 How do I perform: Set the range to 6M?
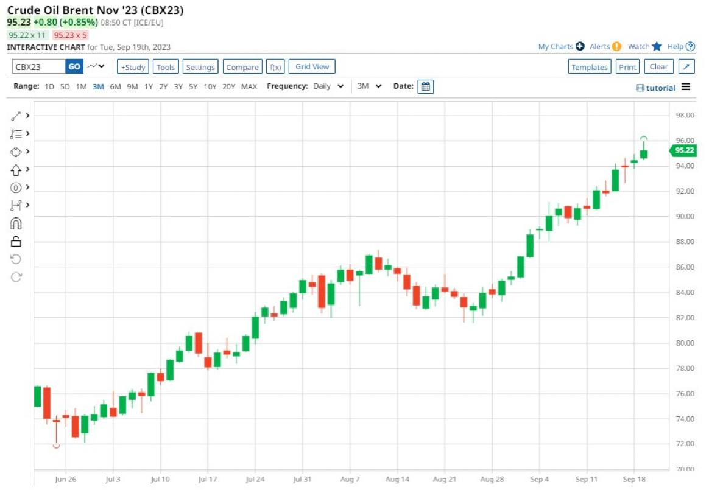click(115, 86)
